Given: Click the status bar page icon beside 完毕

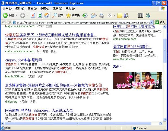Looking at the screenshot, I should coord(3,128).
